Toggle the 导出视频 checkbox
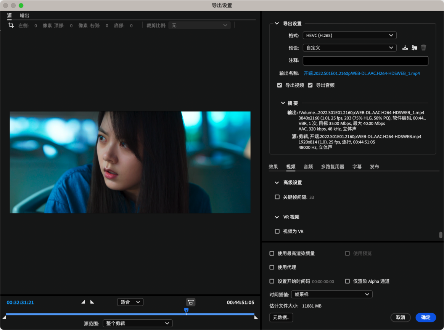The image size is (444, 330). click(280, 85)
